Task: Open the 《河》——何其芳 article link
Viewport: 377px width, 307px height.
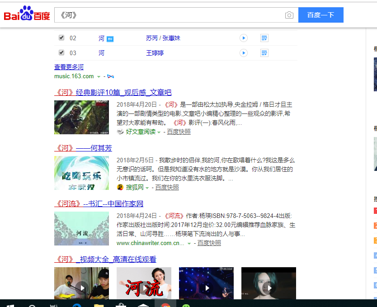Action: (x=83, y=148)
